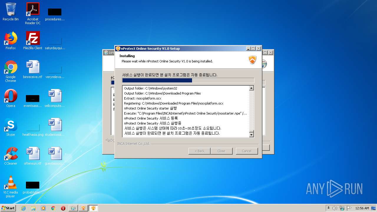Close the nProtect Online Security setup window
This screenshot has height=212, width=377.
(258, 49)
